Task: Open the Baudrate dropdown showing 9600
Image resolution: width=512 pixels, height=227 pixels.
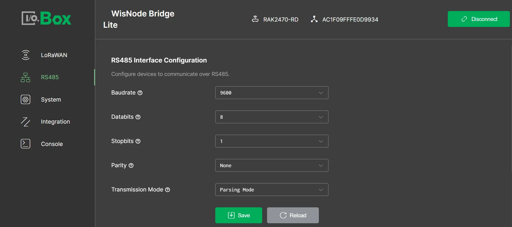Action: [x=272, y=93]
